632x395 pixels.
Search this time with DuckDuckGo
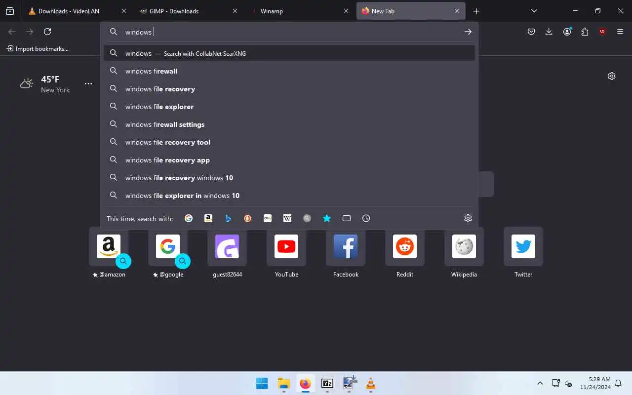coord(248,218)
